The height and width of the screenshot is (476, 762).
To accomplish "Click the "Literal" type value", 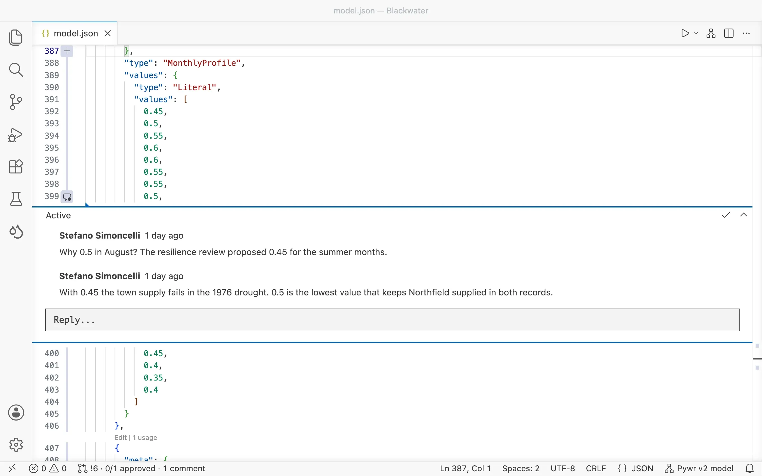I will point(195,87).
